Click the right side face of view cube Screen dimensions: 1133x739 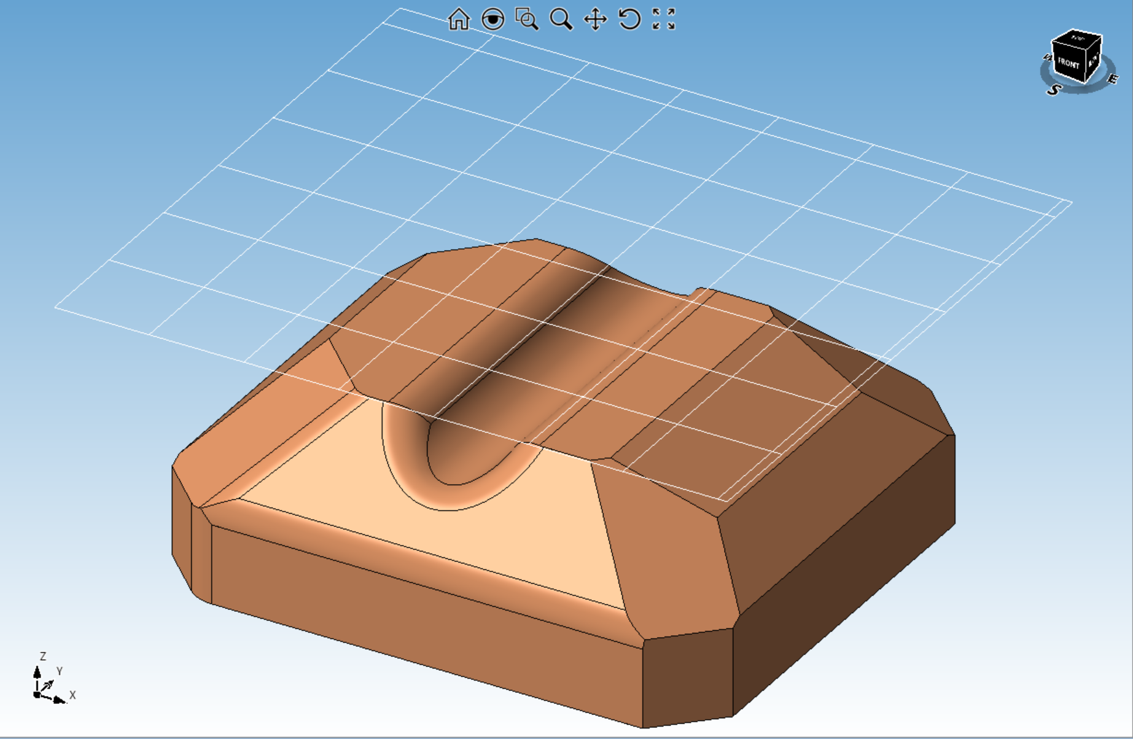click(1094, 60)
